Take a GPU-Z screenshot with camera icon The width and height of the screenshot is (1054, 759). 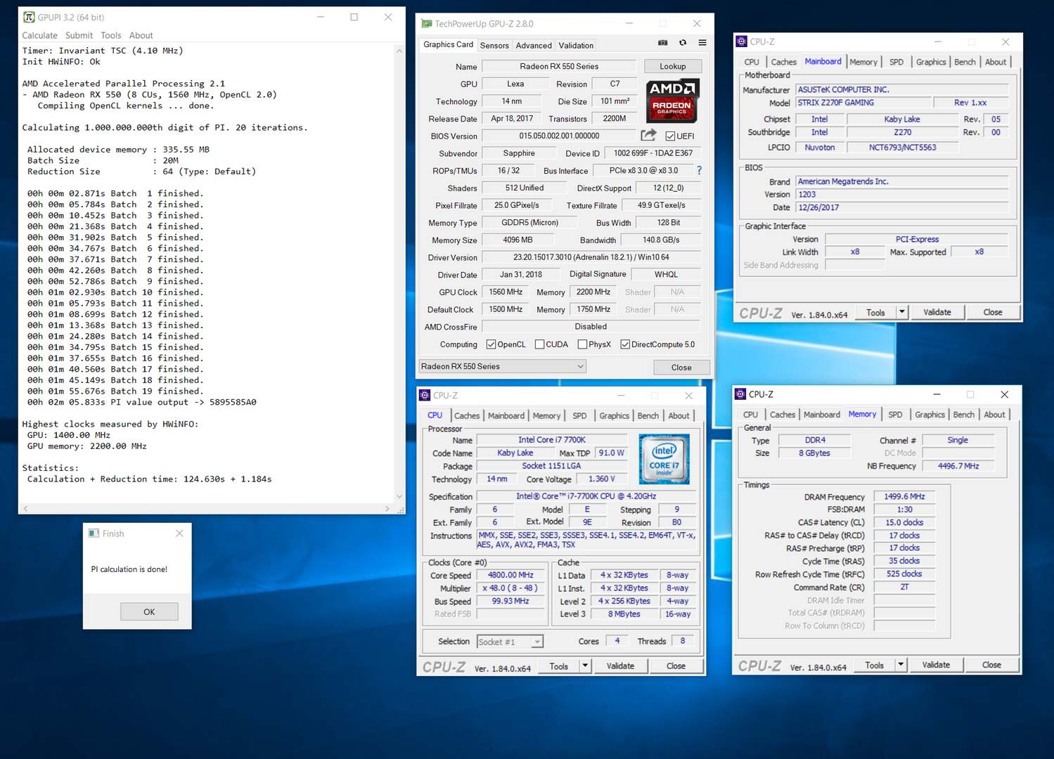click(662, 43)
